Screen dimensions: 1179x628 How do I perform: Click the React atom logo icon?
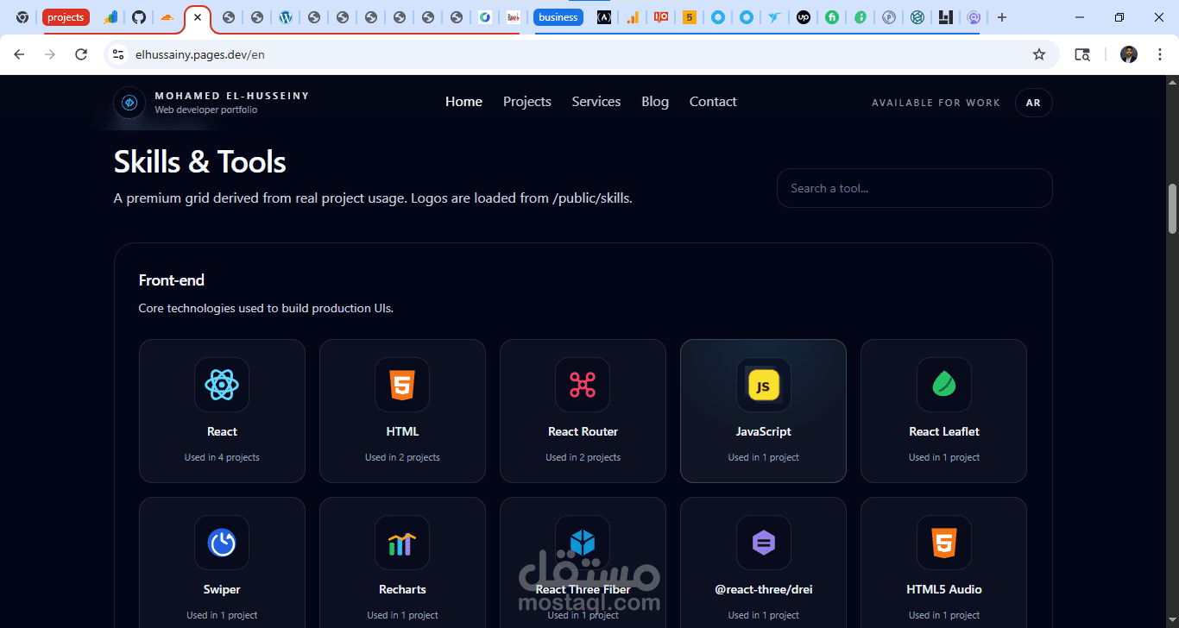tap(222, 385)
